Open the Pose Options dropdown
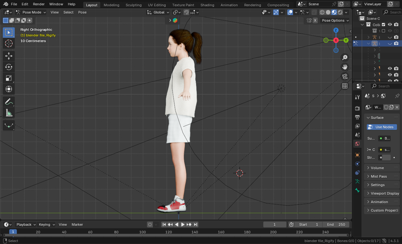The height and width of the screenshot is (244, 402). tap(335, 20)
